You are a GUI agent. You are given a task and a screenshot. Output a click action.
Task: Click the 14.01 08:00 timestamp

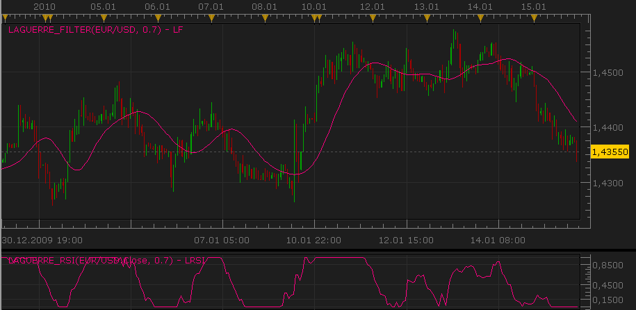point(498,240)
